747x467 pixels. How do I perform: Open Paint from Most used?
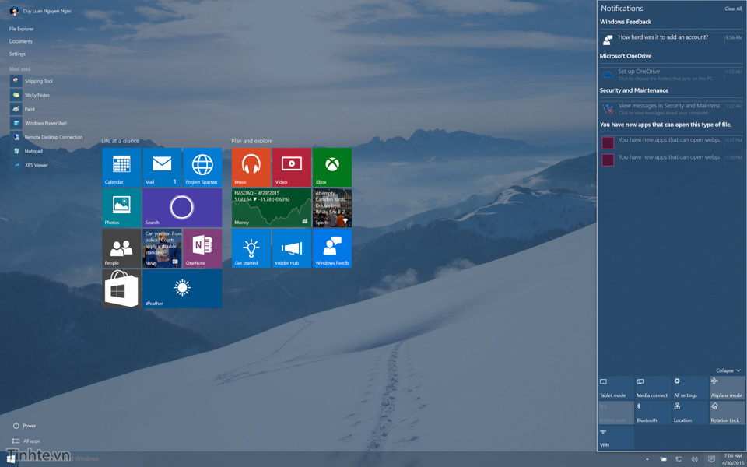23,109
